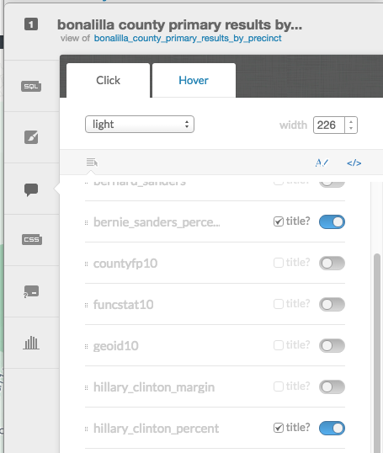The width and height of the screenshot is (383, 453).
Task: Open the legends panel icon
Action: (x=31, y=291)
